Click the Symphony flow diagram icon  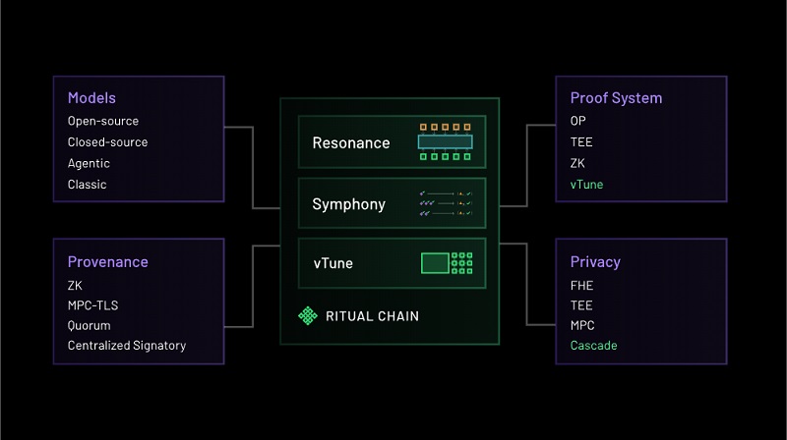446,203
